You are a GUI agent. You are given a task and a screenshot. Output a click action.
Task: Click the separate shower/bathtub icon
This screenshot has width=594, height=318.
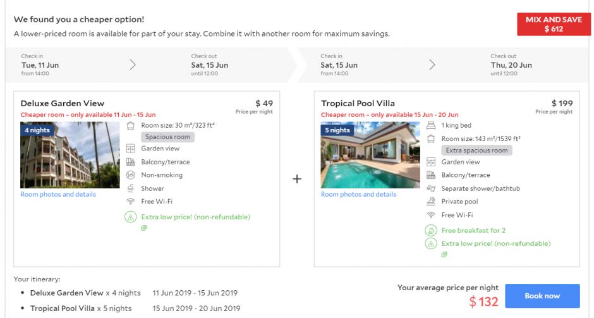[x=431, y=188]
